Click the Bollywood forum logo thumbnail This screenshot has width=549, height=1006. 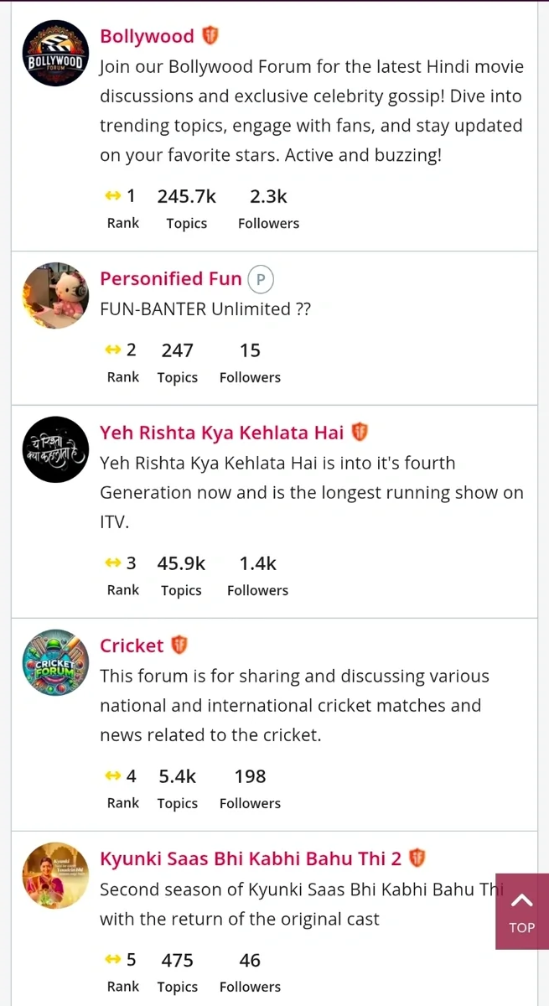coord(55,54)
